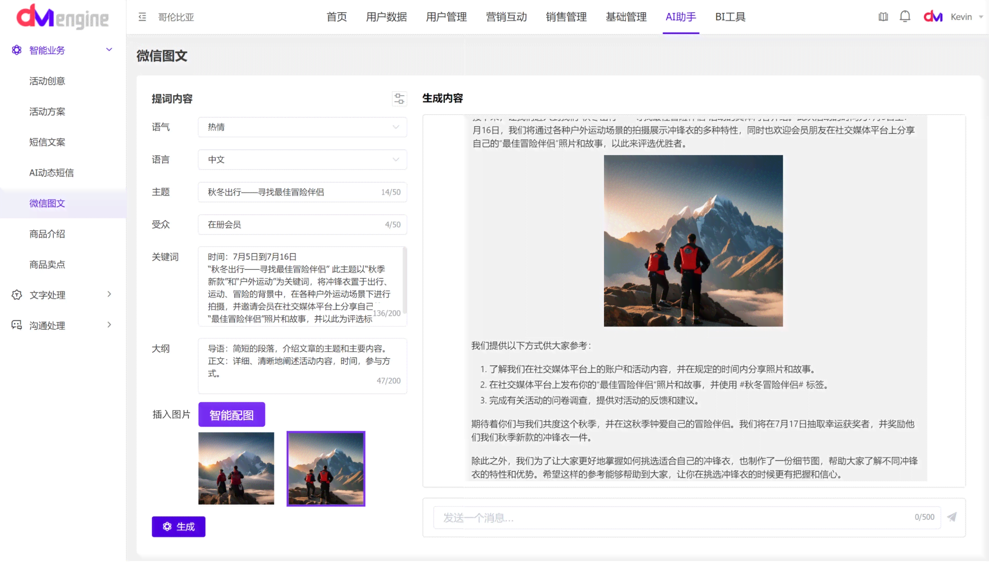Viewport: 989px width, 562px height.
Task: Click the 智能配图 button
Action: coord(232,415)
